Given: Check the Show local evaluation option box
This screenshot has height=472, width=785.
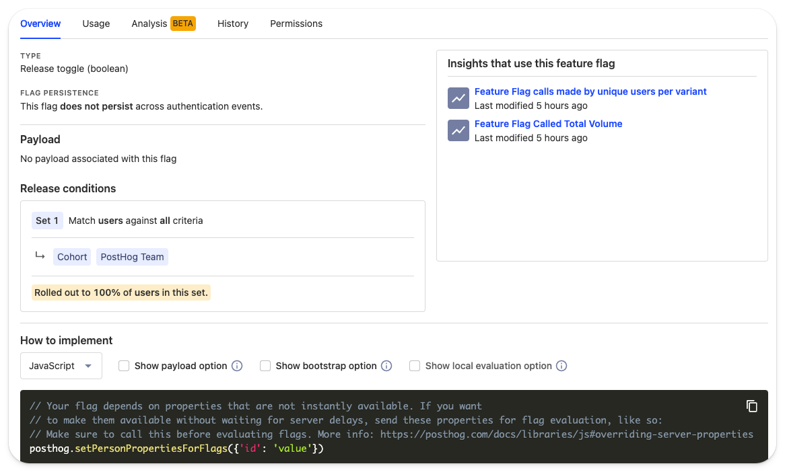Looking at the screenshot, I should click(415, 366).
